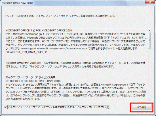Click the マイクロソフト ソフトウェア ライセンス条項 heading line

click(30, 77)
